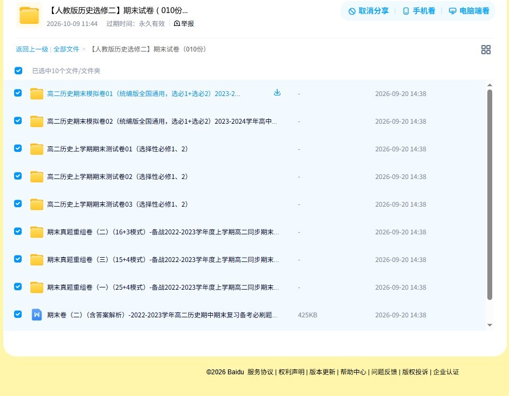Open 高二历史上学期期末测试卷03 name
The height and width of the screenshot is (396, 509).
tap(118, 204)
